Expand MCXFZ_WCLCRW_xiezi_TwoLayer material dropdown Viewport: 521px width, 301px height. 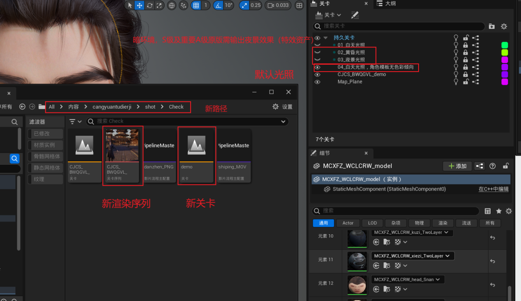pyautogui.click(x=448, y=256)
